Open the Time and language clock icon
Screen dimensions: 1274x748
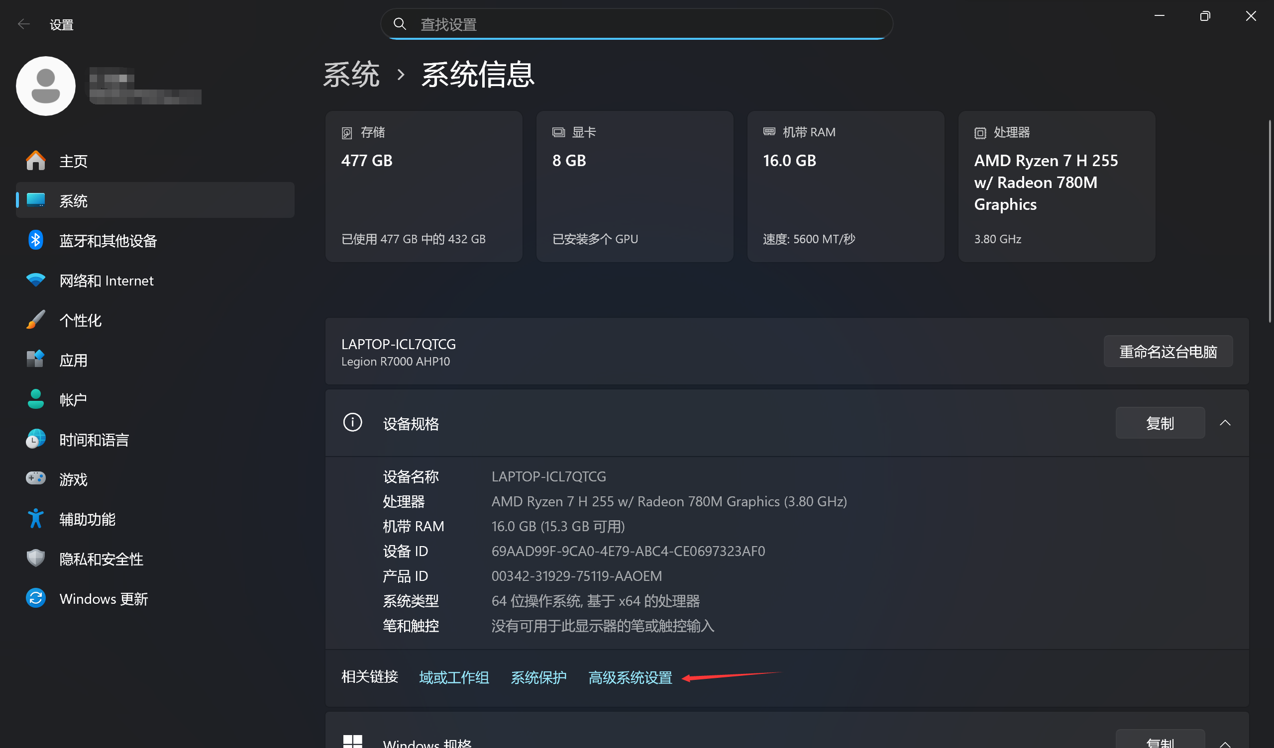(35, 439)
